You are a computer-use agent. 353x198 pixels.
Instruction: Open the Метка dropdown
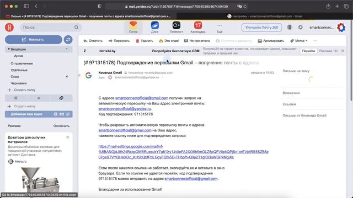(x=299, y=41)
